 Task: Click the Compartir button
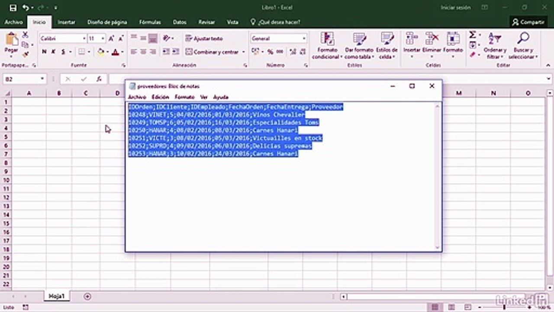click(528, 22)
